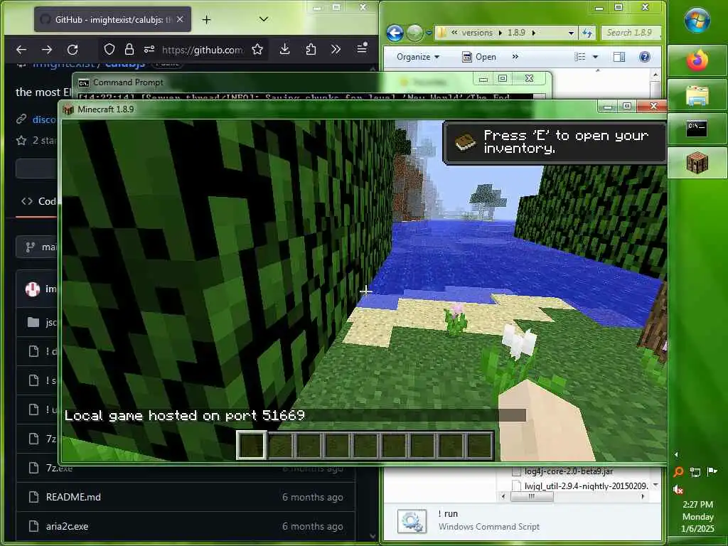The width and height of the screenshot is (728, 546).
Task: Click README.md '6 months ago' timestamp
Action: click(313, 497)
